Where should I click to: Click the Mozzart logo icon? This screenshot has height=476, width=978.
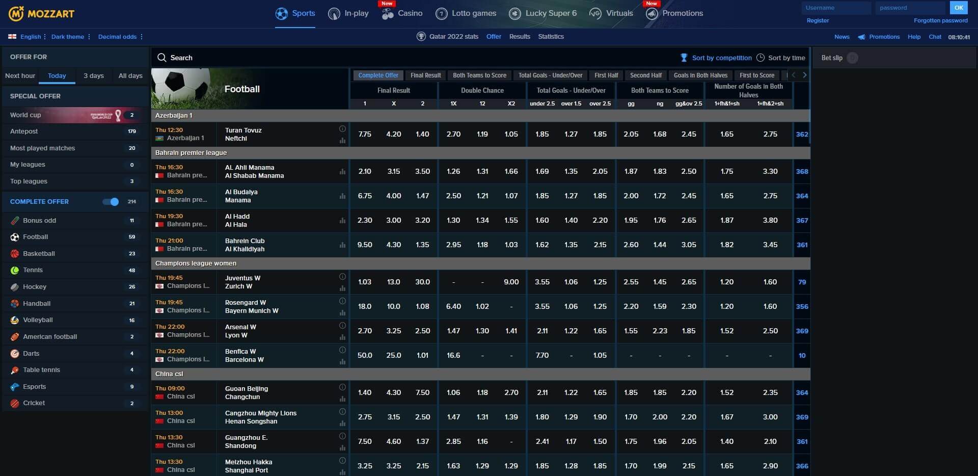[16, 14]
